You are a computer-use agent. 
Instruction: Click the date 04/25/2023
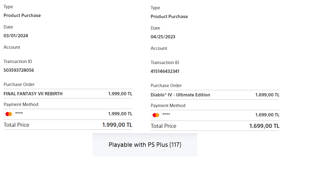(163, 37)
